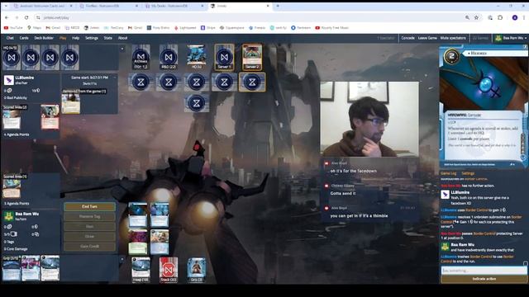Reload the browser page

pos(26,17)
